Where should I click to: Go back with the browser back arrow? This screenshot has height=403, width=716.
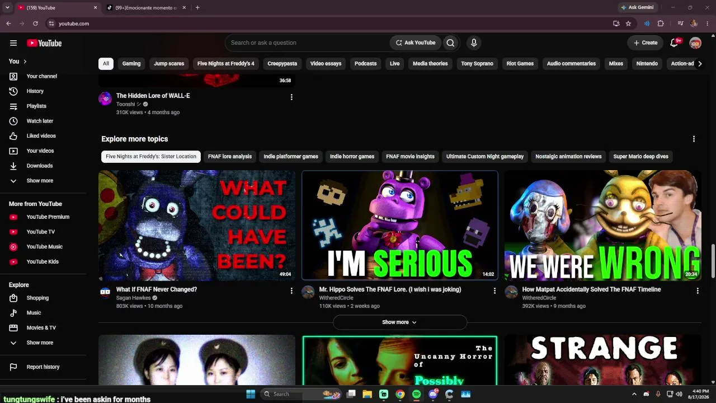8,24
